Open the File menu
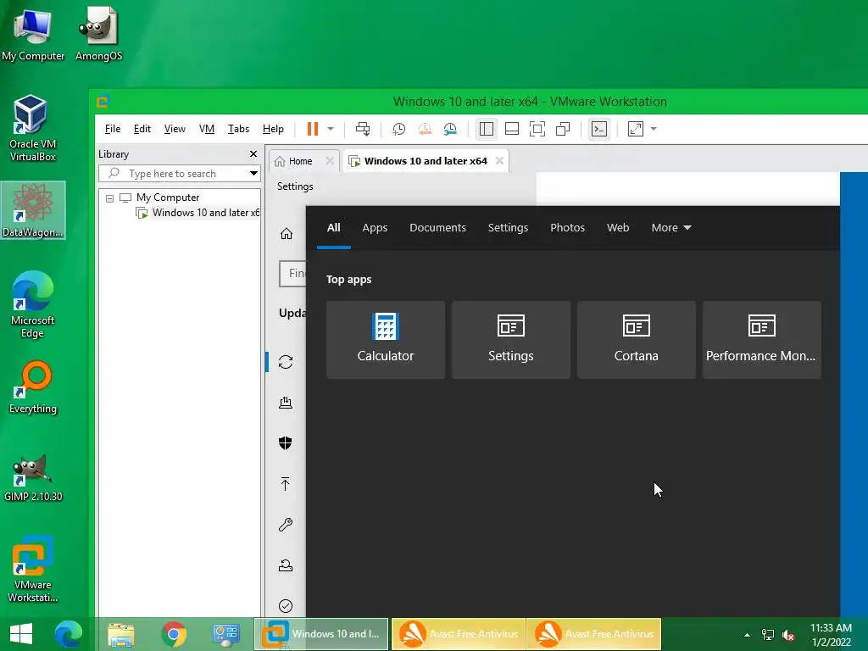Image resolution: width=868 pixels, height=651 pixels. click(x=113, y=129)
